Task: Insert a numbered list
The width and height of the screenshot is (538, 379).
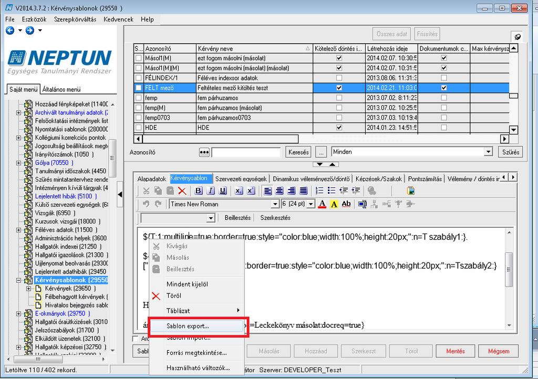Action: click(x=319, y=191)
